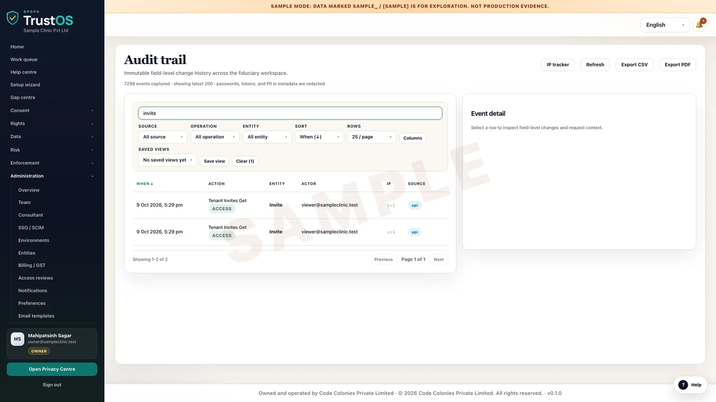Open the When sort dropdown
The height and width of the screenshot is (402, 716).
click(x=319, y=137)
